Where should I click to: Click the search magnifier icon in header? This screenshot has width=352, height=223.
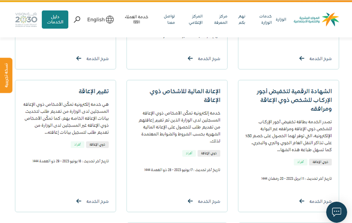[77, 20]
